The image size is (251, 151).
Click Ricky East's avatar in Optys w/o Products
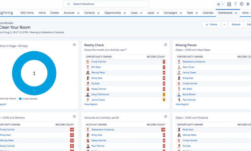(x=179, y=129)
